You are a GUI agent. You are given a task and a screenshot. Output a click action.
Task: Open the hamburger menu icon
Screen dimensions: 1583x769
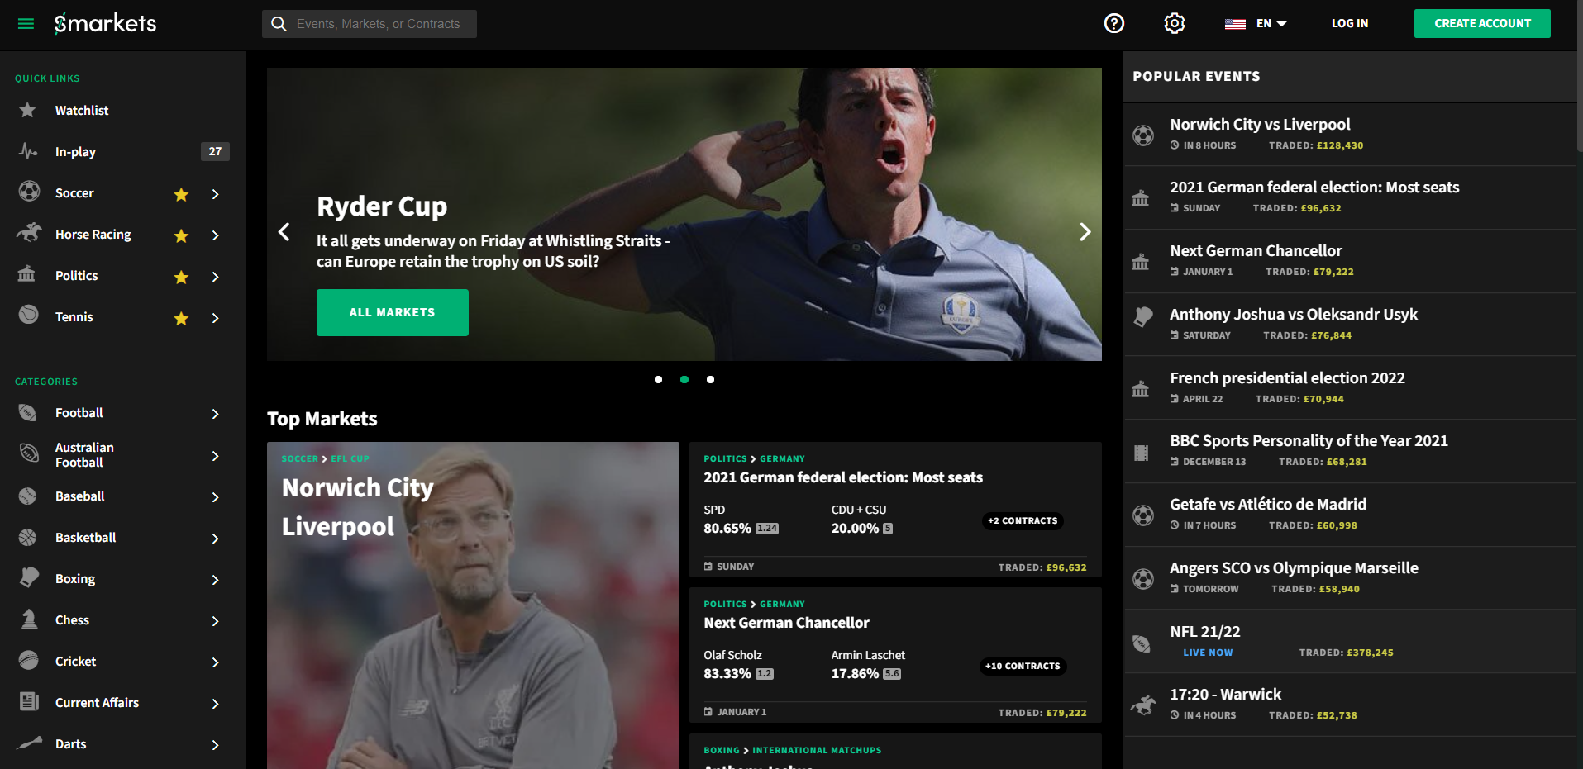(26, 24)
